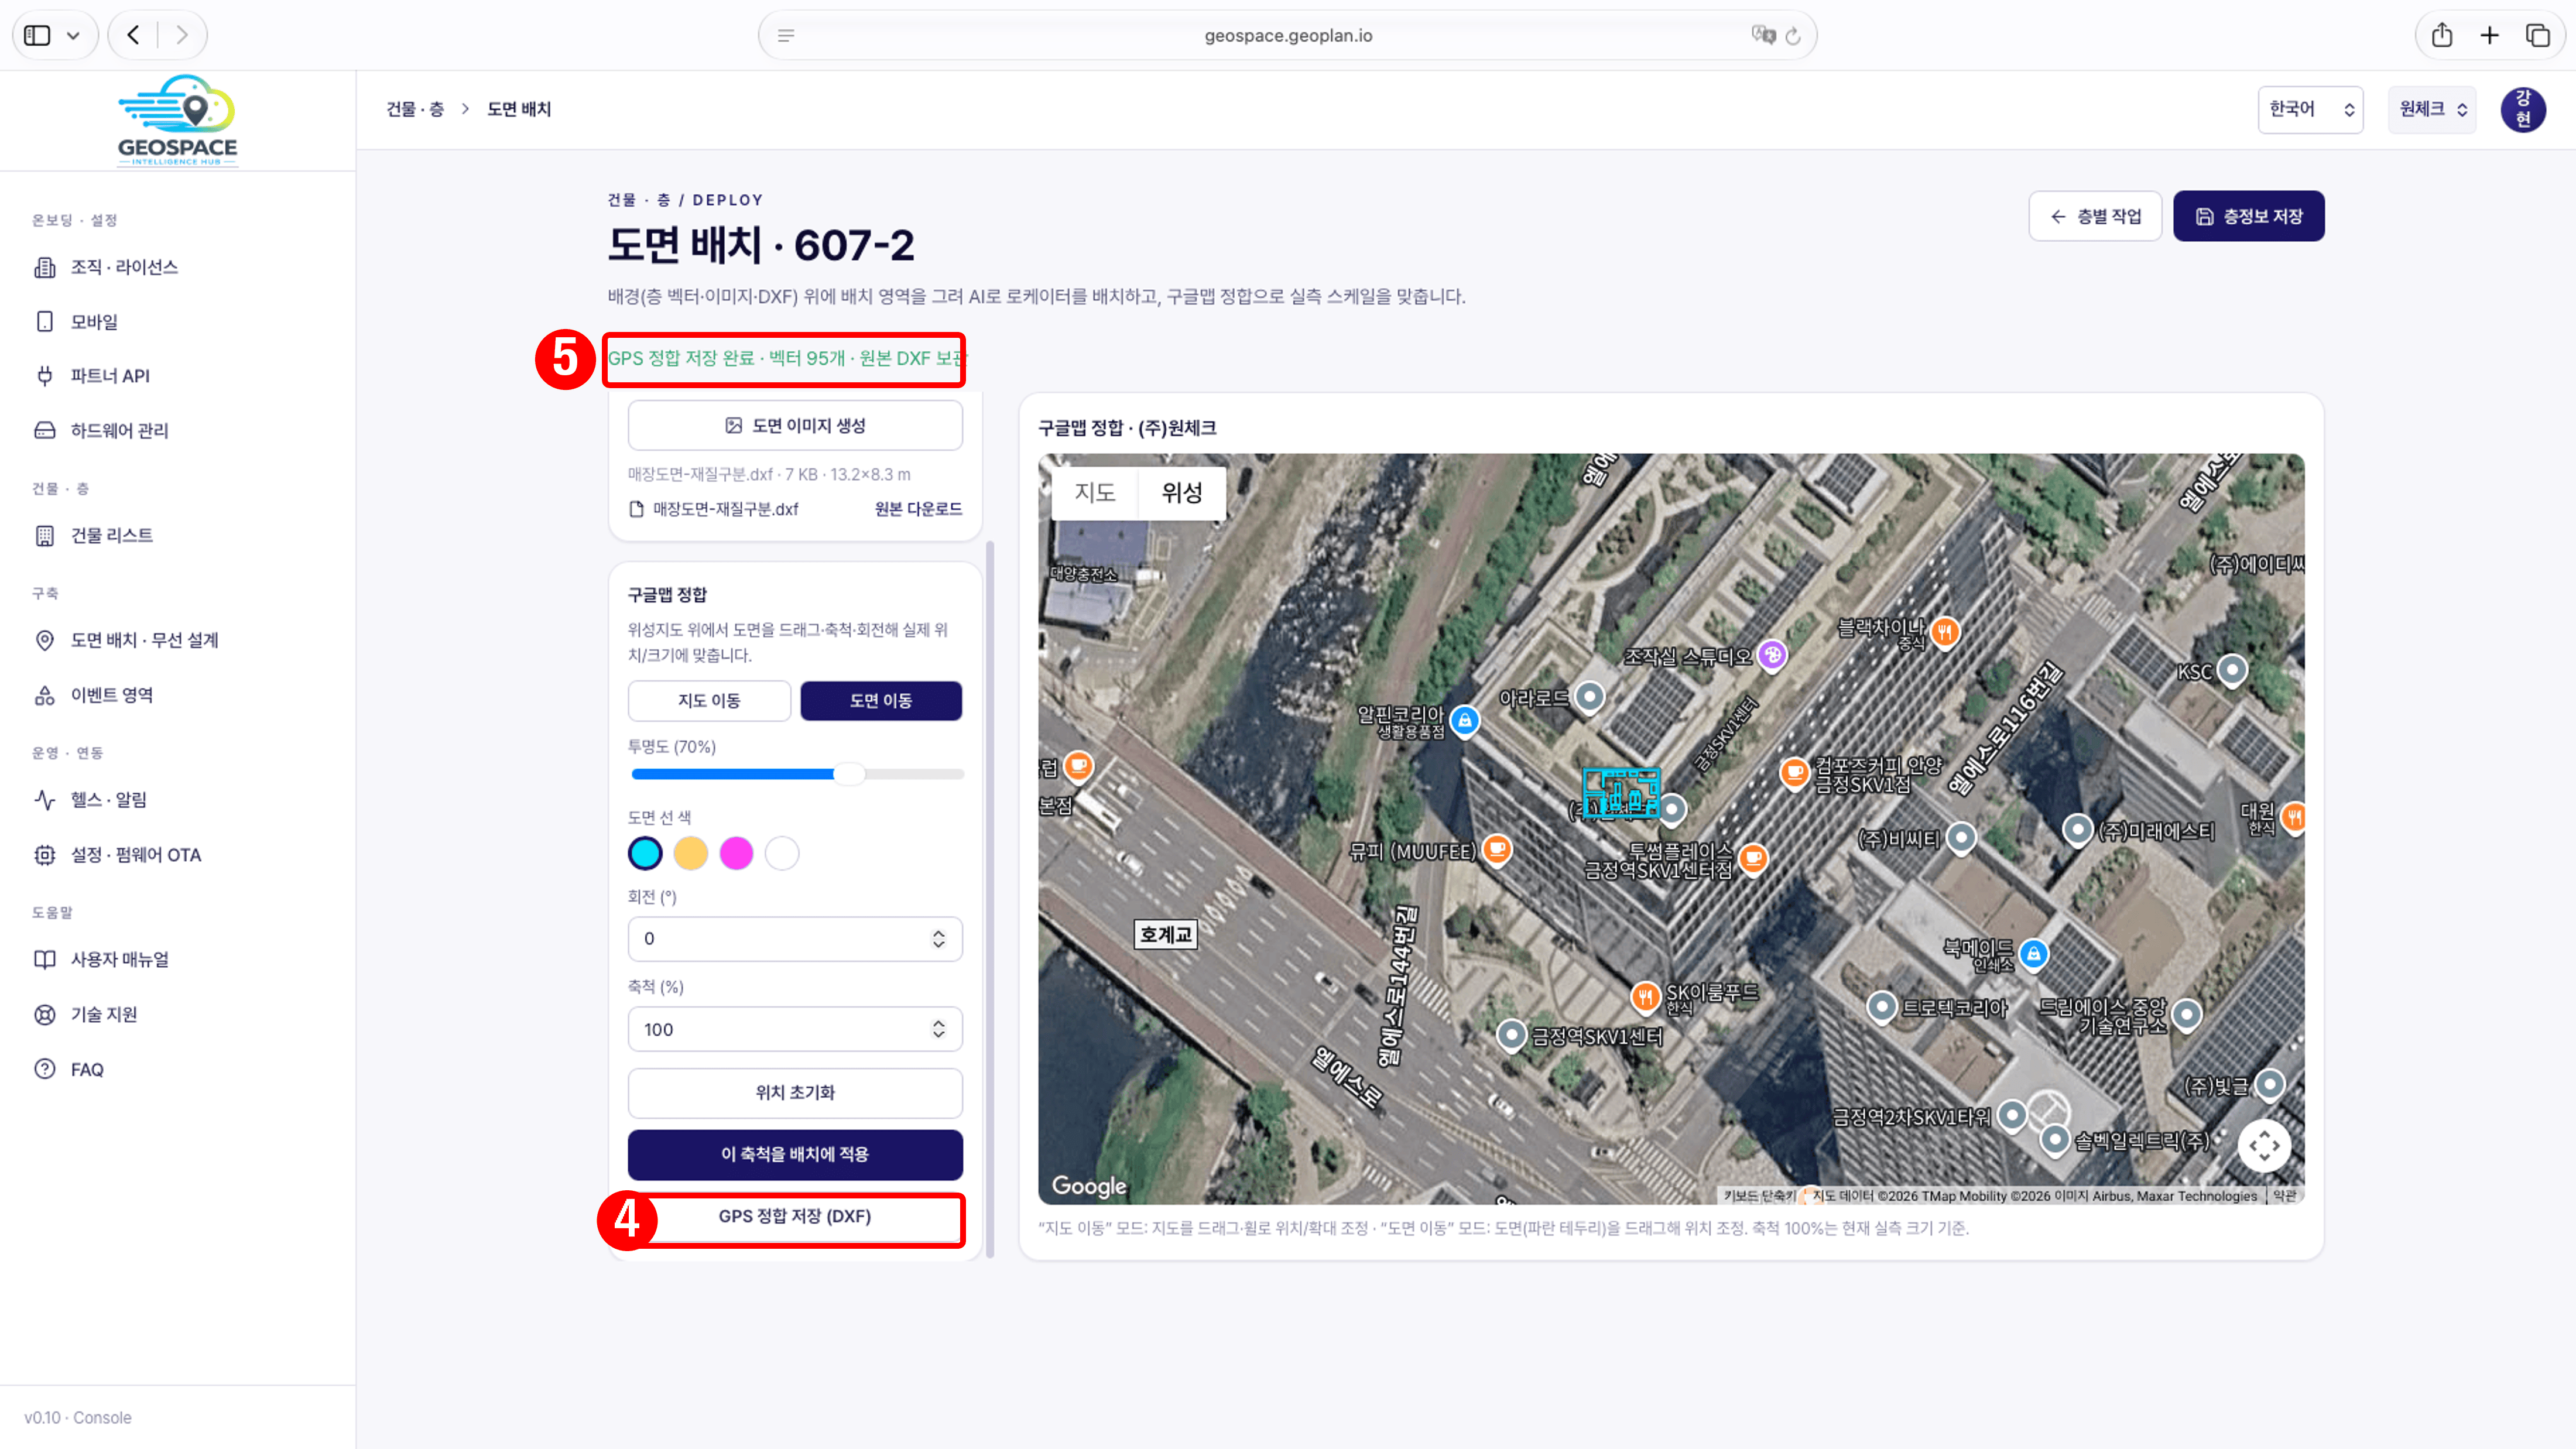Click the map fullscreen/recenter control icon
The width and height of the screenshot is (2576, 1449).
(2264, 1145)
